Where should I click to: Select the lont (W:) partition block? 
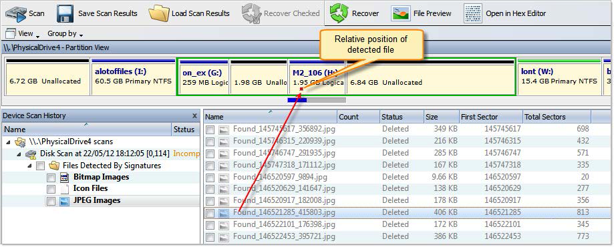pos(559,77)
